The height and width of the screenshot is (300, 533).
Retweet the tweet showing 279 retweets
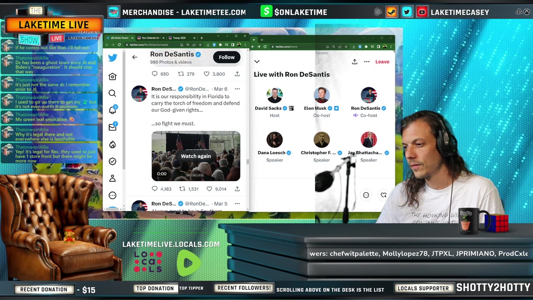pos(181,74)
